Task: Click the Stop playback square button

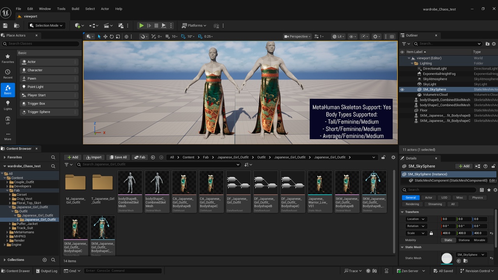Action: click(156, 26)
